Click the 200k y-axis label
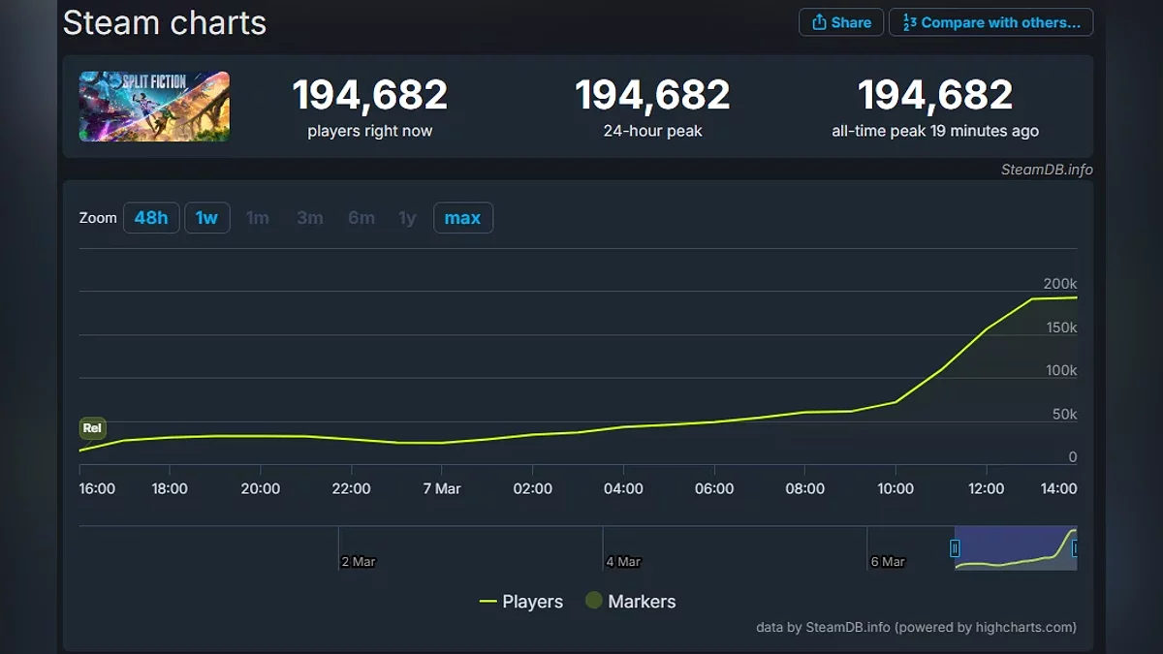The height and width of the screenshot is (654, 1163). pyautogui.click(x=1060, y=284)
